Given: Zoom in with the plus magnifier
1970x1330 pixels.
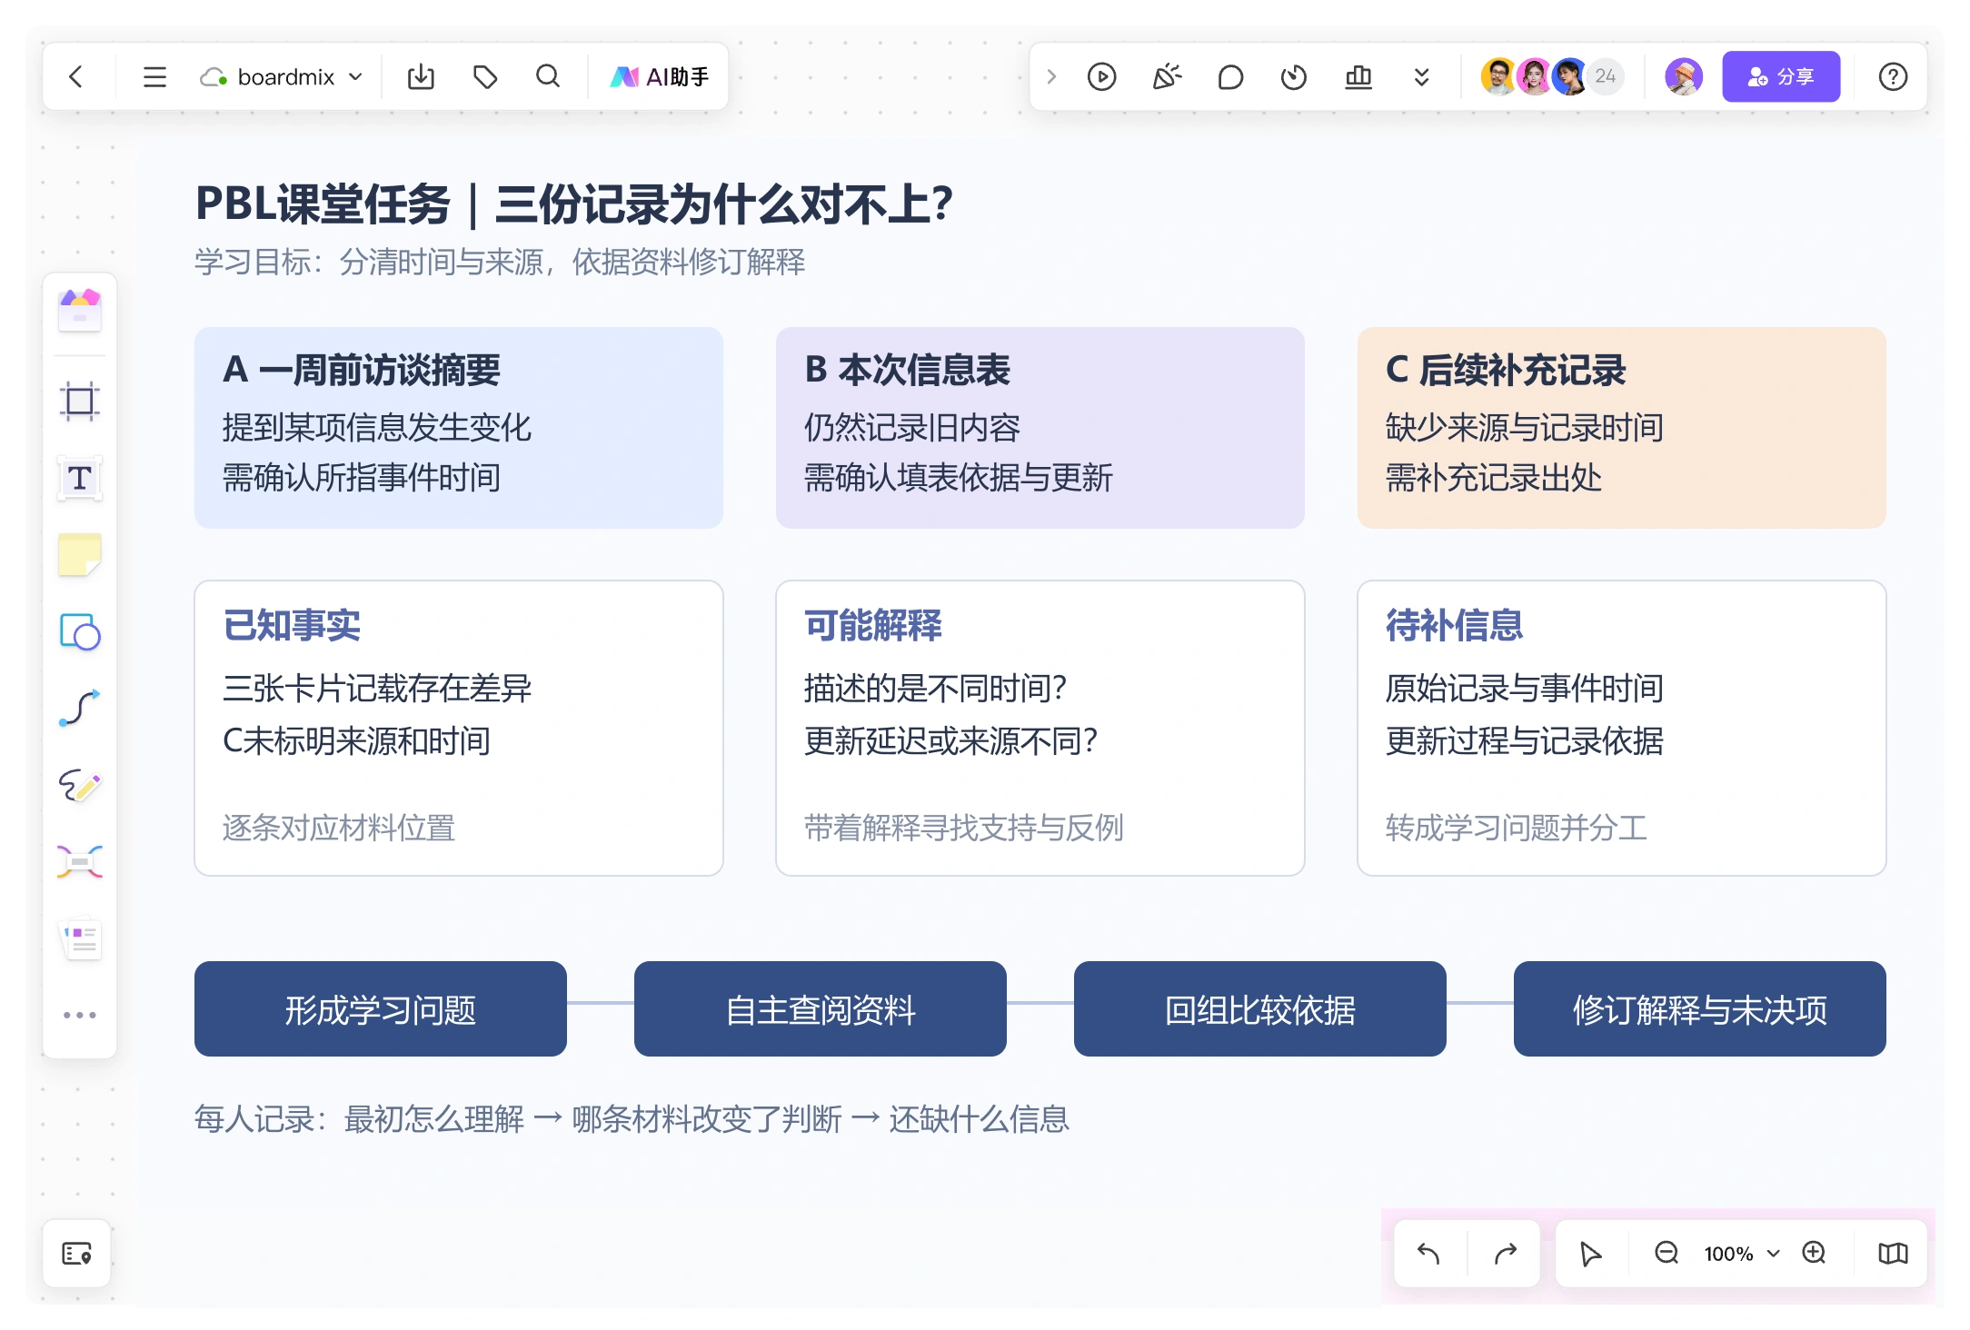Looking at the screenshot, I should click(1815, 1254).
